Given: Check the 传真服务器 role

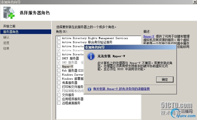Looking at the screenshot, I should coord(59,83).
